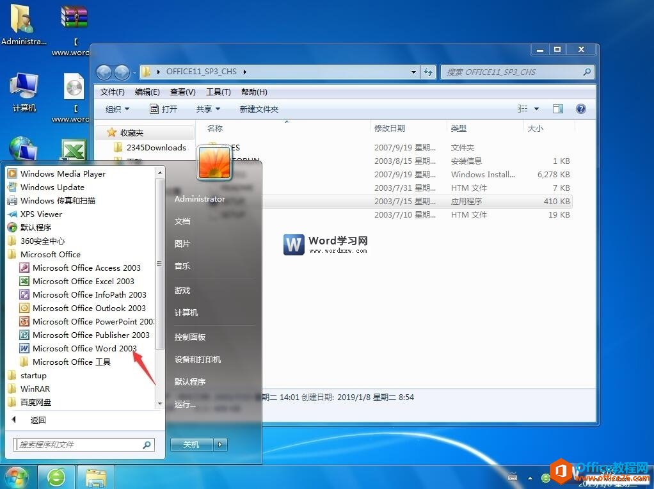Open the address bar history dropdown
654x489 pixels.
coord(413,72)
